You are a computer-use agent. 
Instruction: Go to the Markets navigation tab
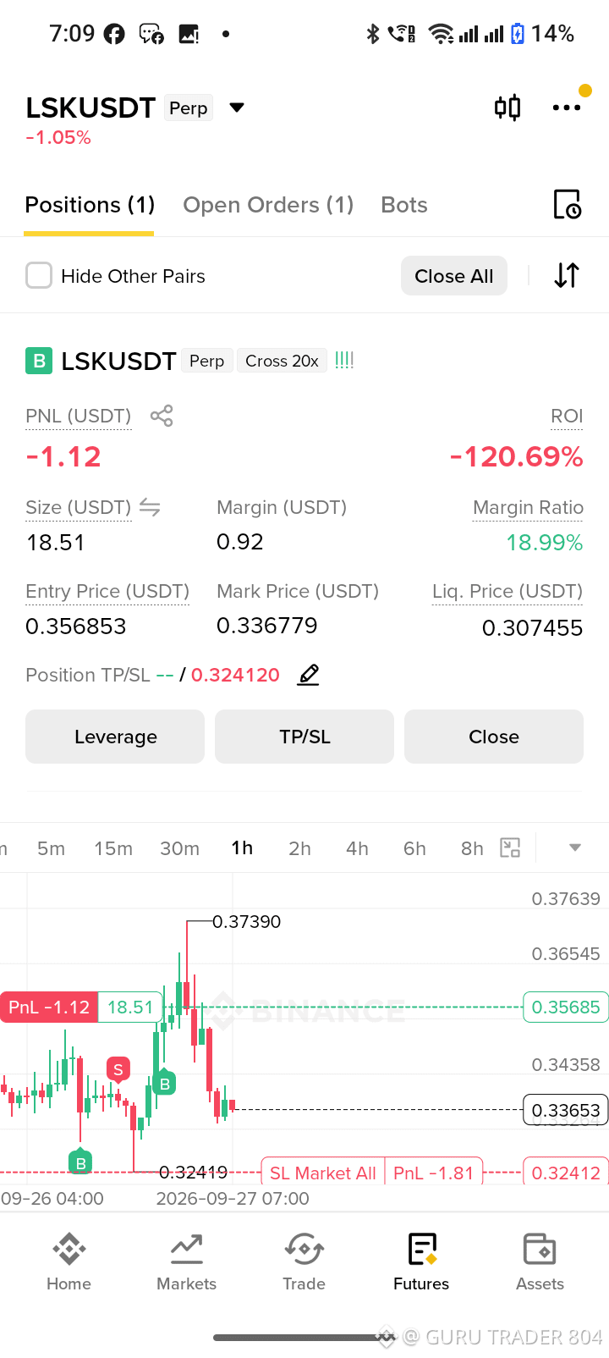click(186, 1261)
